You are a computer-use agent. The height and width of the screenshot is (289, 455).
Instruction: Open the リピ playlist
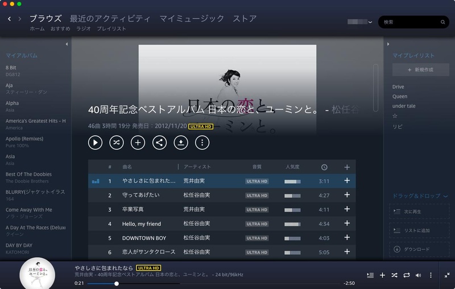point(397,126)
